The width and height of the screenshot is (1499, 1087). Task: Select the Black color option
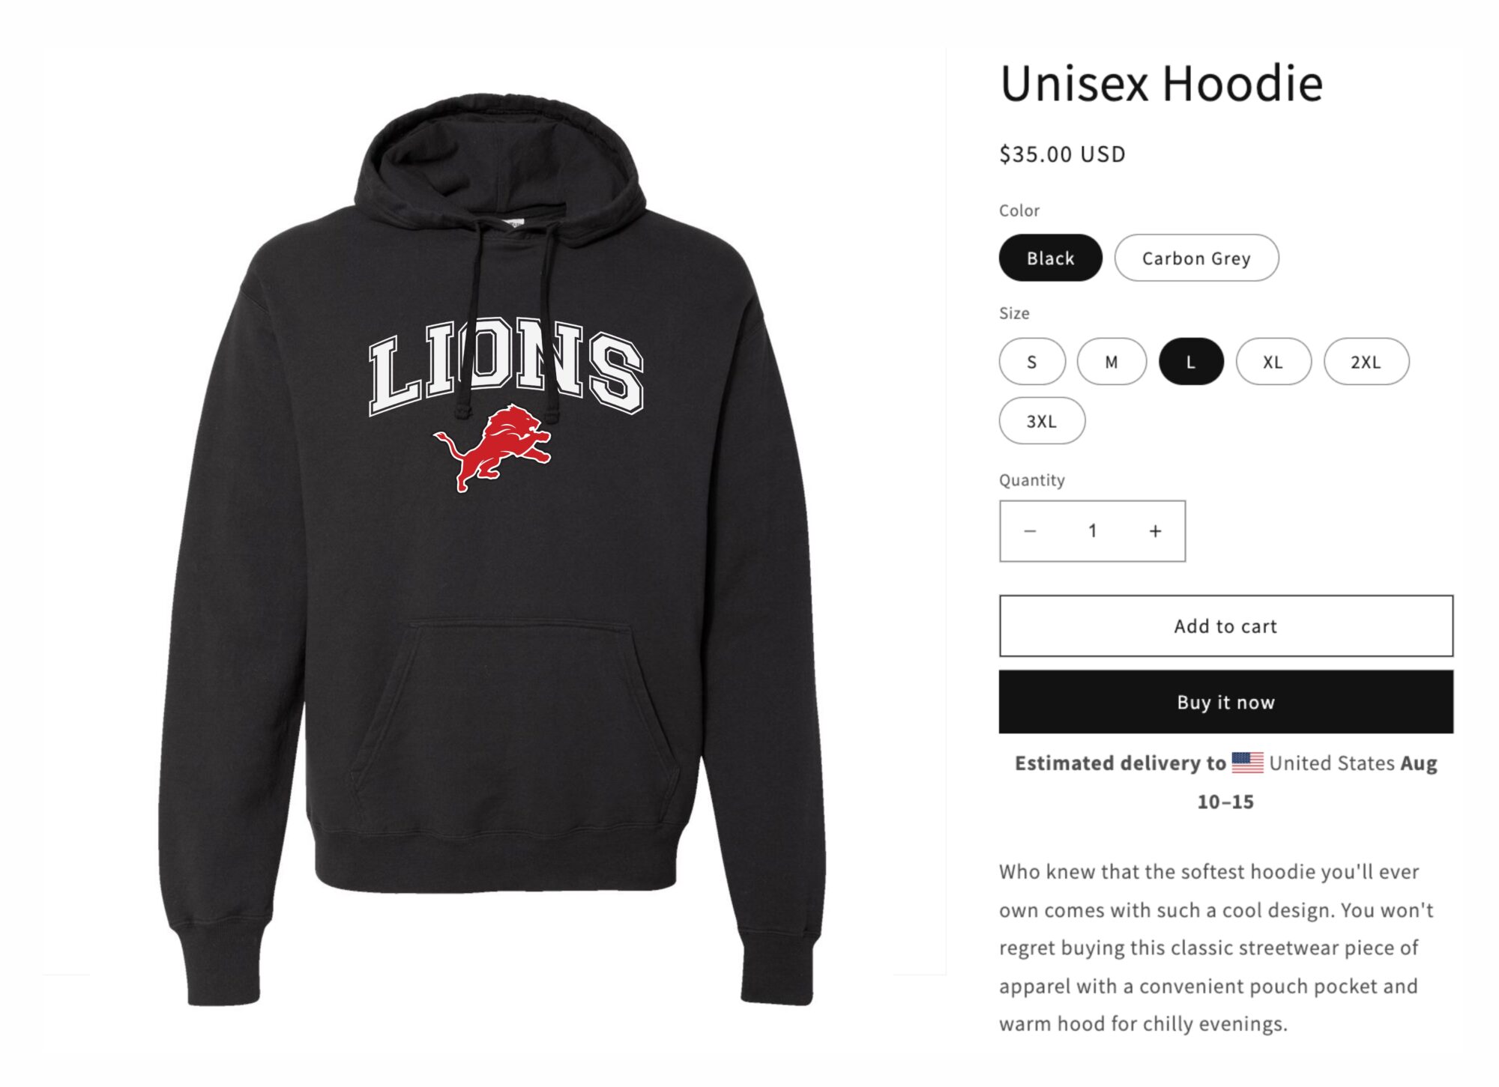(1050, 258)
